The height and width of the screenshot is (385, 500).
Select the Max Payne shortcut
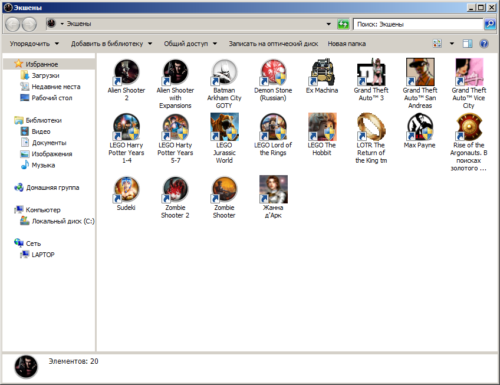click(420, 127)
